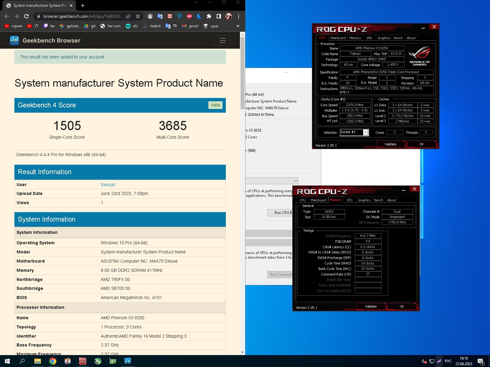Click the muted volume tray icon
Image resolution: width=490 pixels, height=367 pixels.
tap(424, 361)
